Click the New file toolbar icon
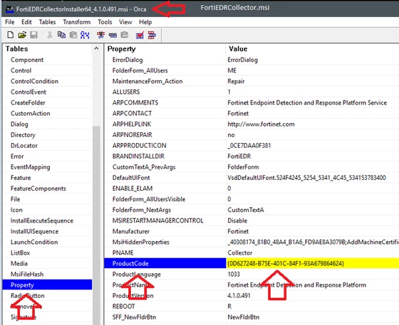 [11, 35]
